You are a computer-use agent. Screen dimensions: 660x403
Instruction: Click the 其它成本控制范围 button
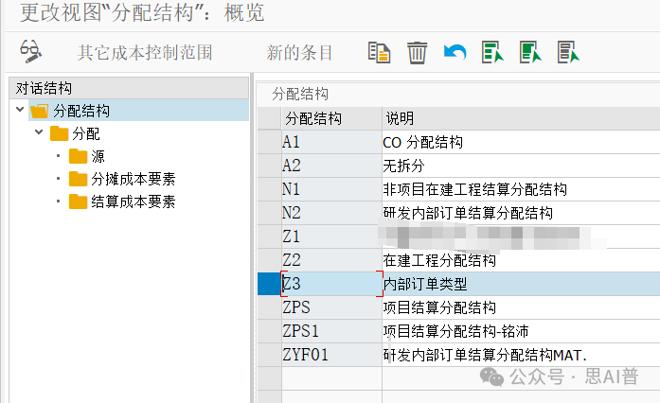145,52
